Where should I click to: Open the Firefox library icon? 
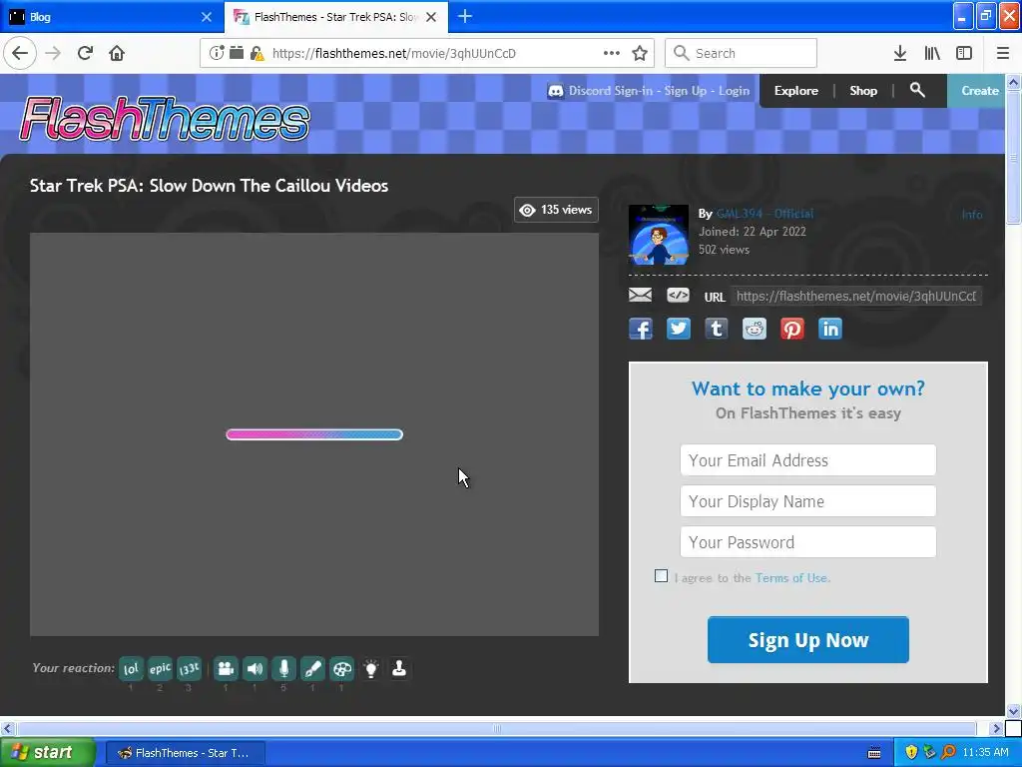(x=932, y=53)
